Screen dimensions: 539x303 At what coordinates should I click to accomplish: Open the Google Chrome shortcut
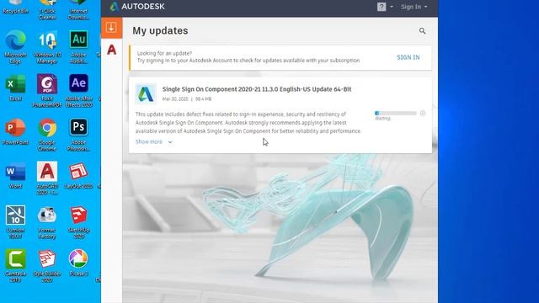point(47,135)
